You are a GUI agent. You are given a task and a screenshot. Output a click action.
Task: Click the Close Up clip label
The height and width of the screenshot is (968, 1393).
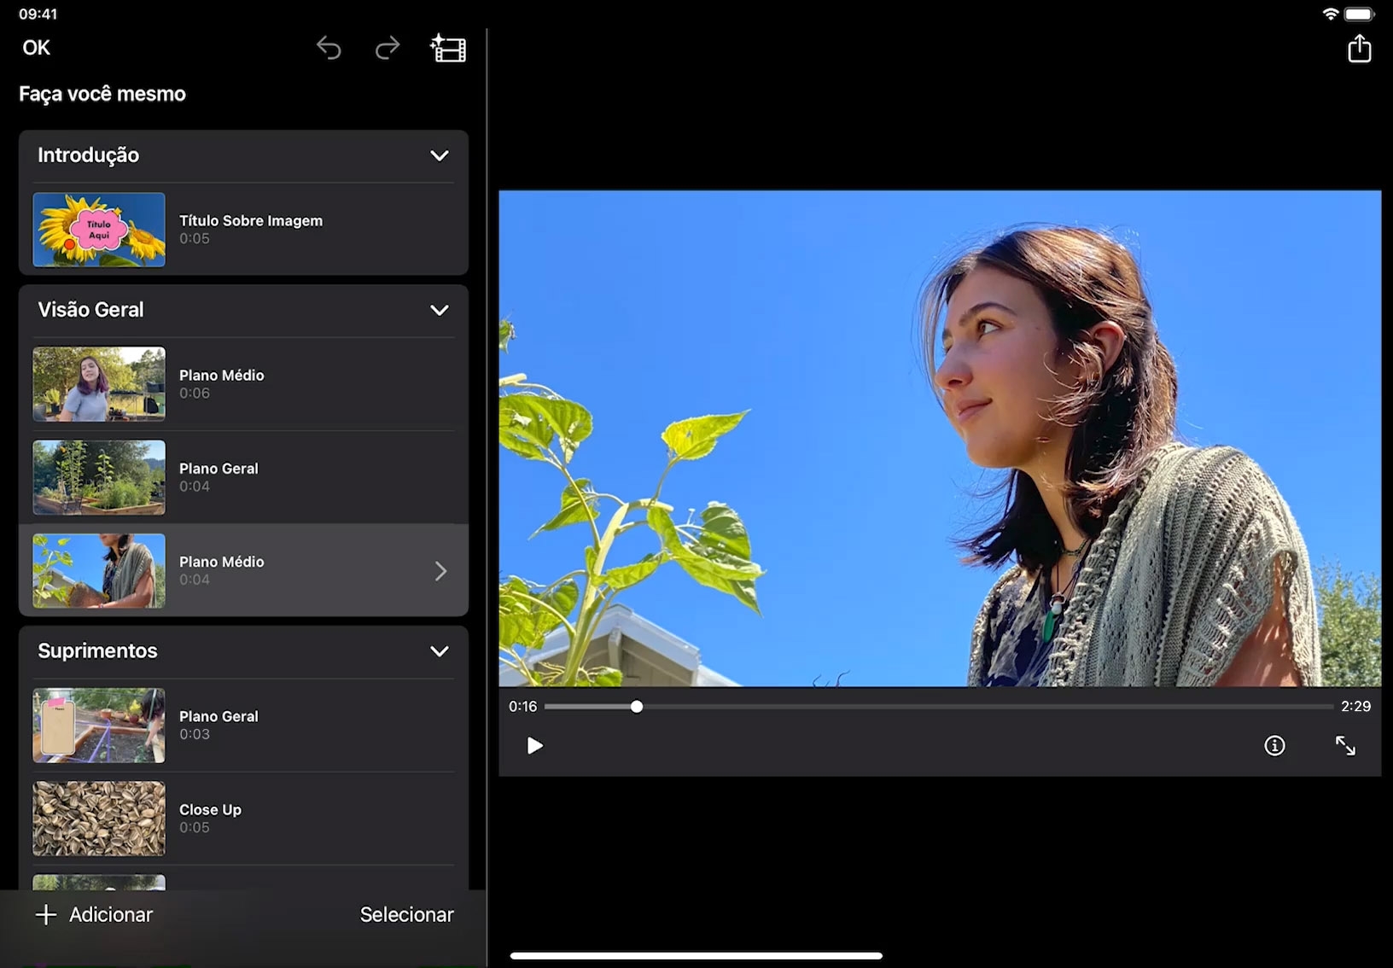(x=210, y=809)
